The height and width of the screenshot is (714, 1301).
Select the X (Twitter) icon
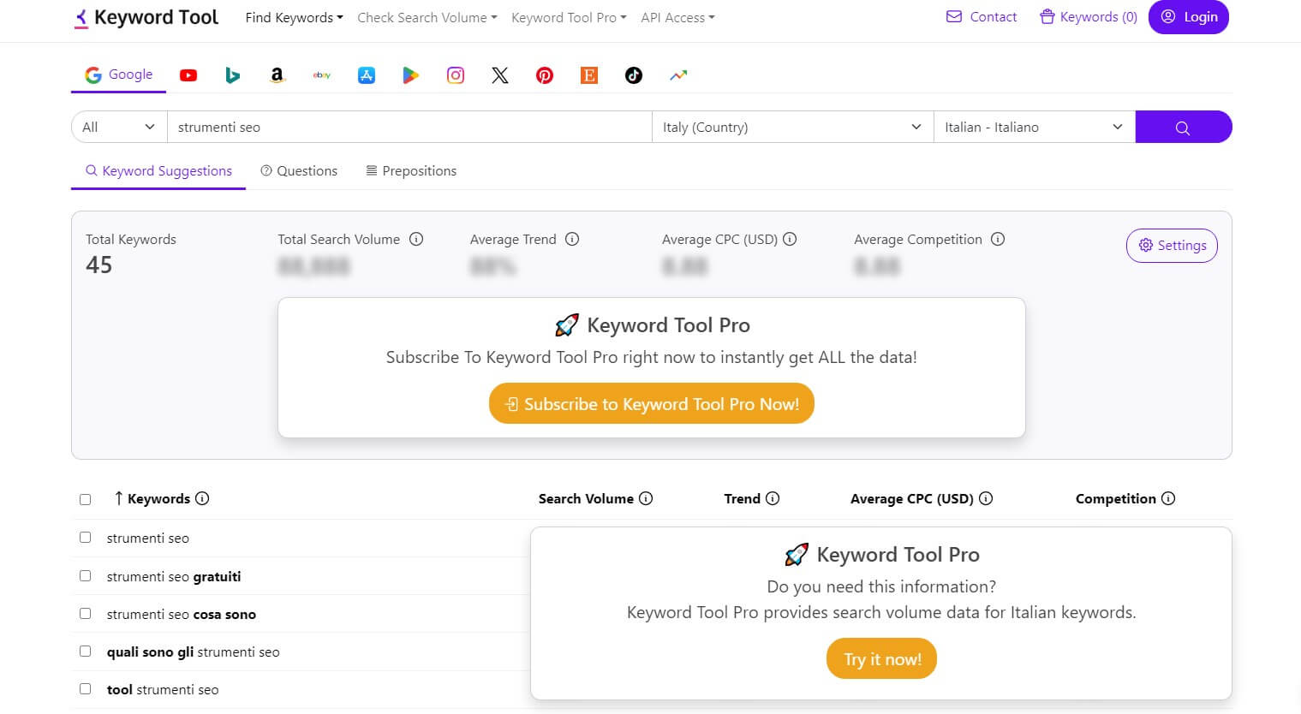click(500, 75)
